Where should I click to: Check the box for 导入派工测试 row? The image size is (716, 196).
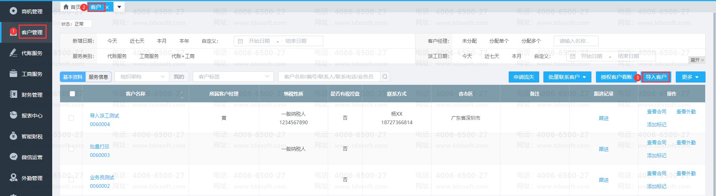[x=71, y=118]
